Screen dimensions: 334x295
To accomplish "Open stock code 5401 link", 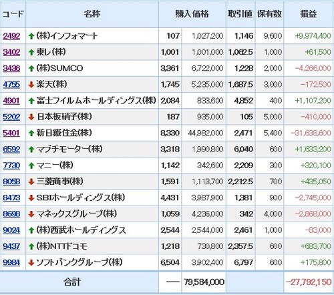I will [x=11, y=133].
